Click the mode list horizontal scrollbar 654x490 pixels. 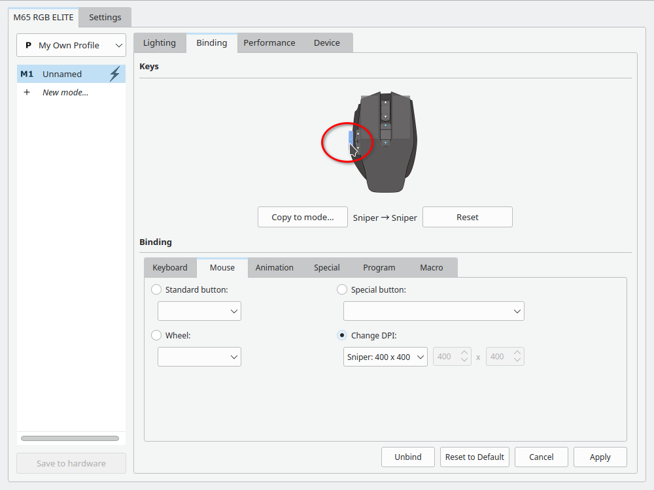pos(70,438)
